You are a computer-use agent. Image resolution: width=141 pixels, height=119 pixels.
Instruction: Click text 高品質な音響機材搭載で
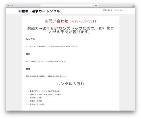coord(47,76)
